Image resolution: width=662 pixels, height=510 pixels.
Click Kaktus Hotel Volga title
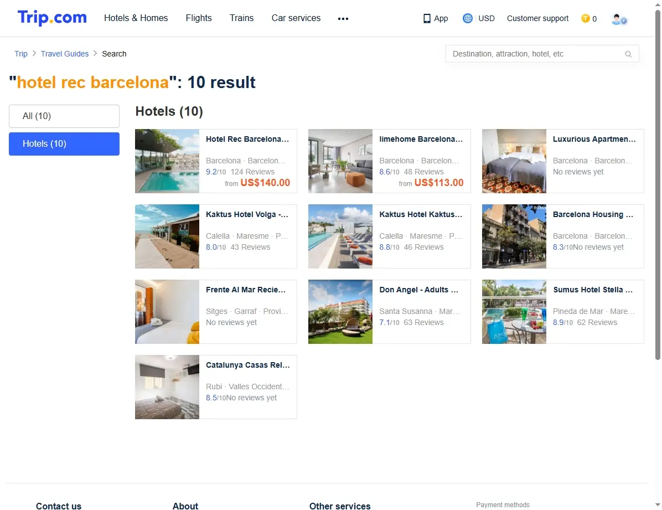tap(247, 214)
